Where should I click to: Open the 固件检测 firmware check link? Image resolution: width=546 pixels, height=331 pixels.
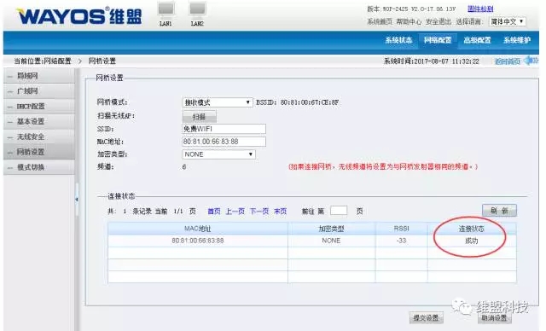480,9
